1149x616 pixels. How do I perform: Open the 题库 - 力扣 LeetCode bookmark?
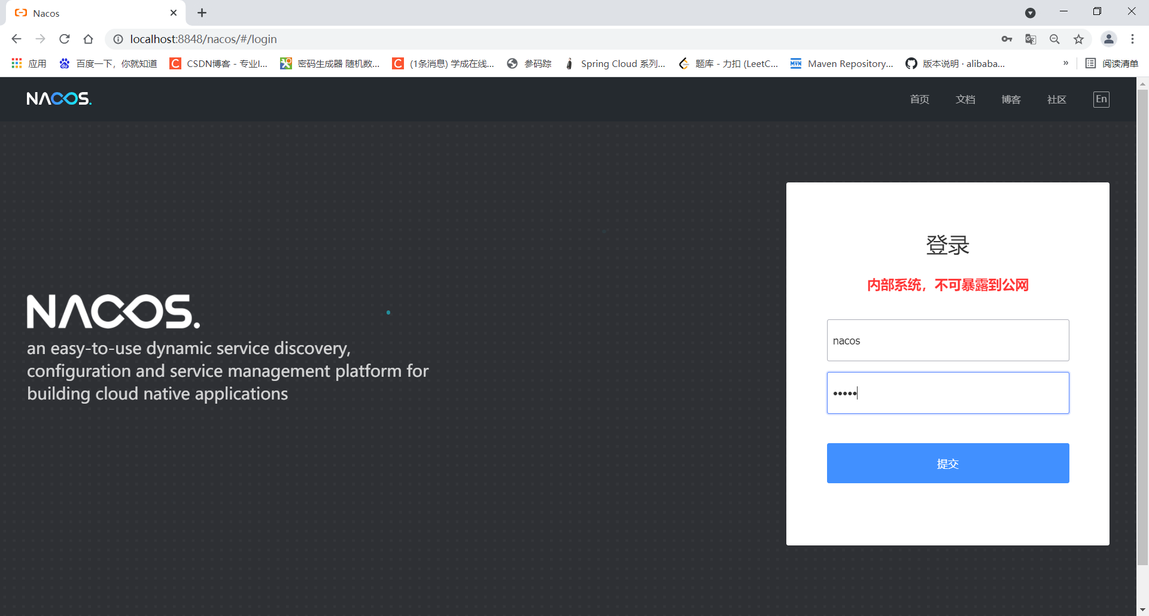click(728, 63)
